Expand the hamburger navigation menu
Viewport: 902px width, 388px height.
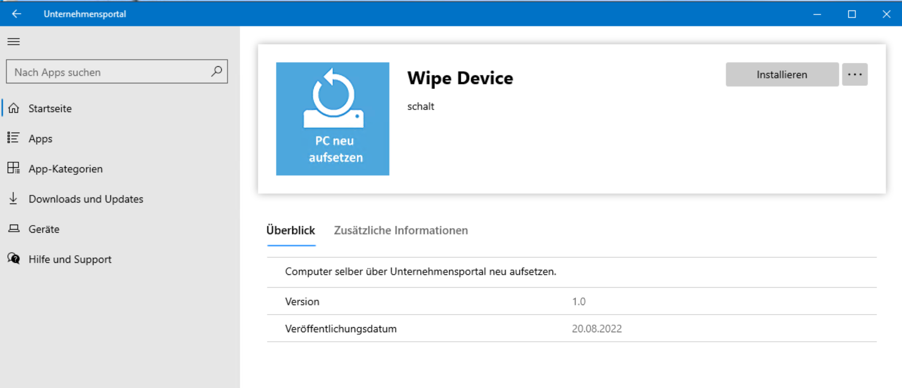tap(14, 42)
